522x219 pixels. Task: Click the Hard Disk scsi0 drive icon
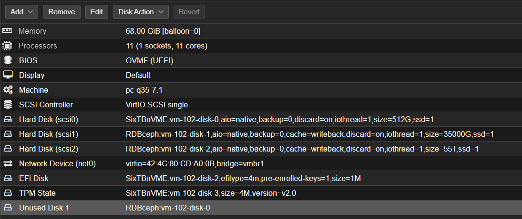tap(7, 119)
